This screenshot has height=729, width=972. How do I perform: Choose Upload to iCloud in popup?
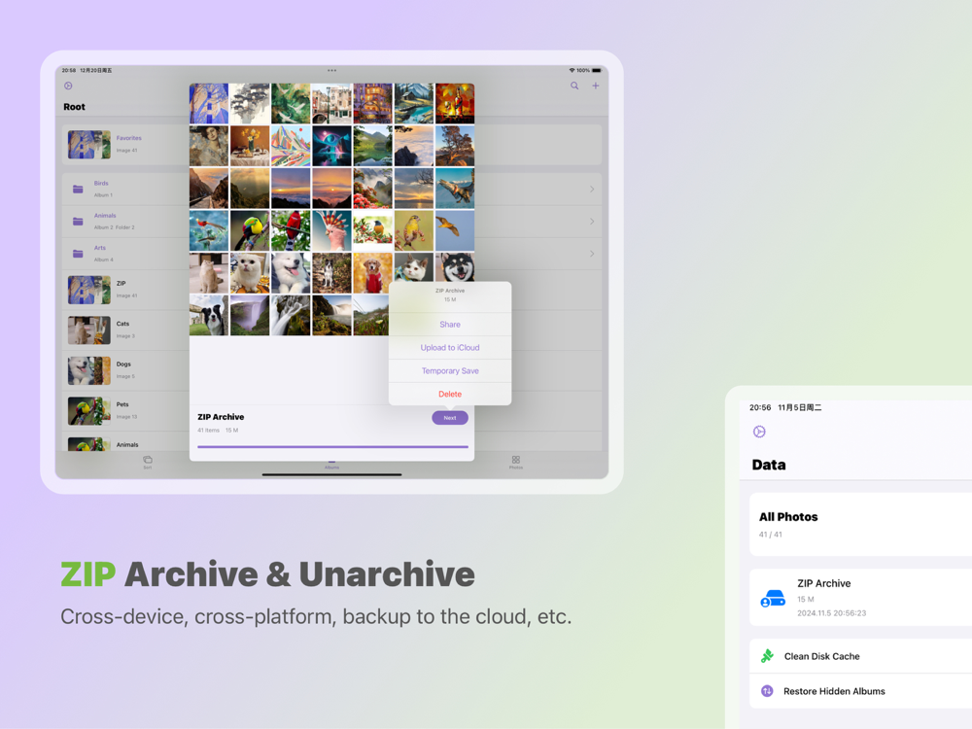450,348
